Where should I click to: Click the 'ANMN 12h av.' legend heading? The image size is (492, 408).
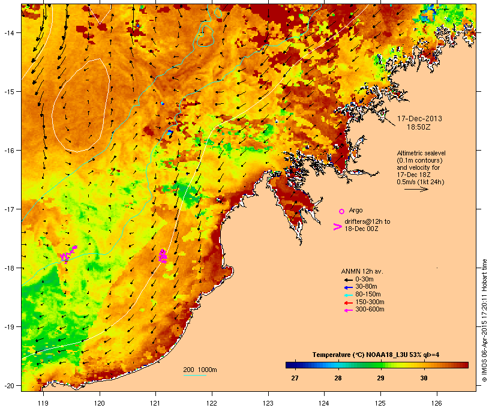(362, 271)
